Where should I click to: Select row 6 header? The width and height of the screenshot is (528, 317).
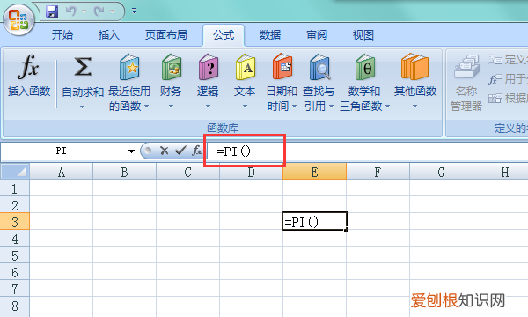[x=15, y=272]
